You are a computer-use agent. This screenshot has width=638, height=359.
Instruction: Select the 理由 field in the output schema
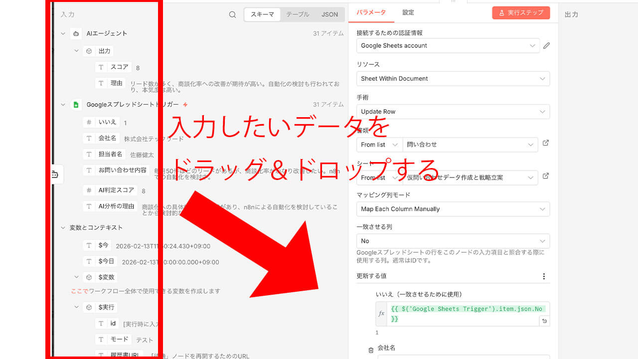click(x=115, y=83)
